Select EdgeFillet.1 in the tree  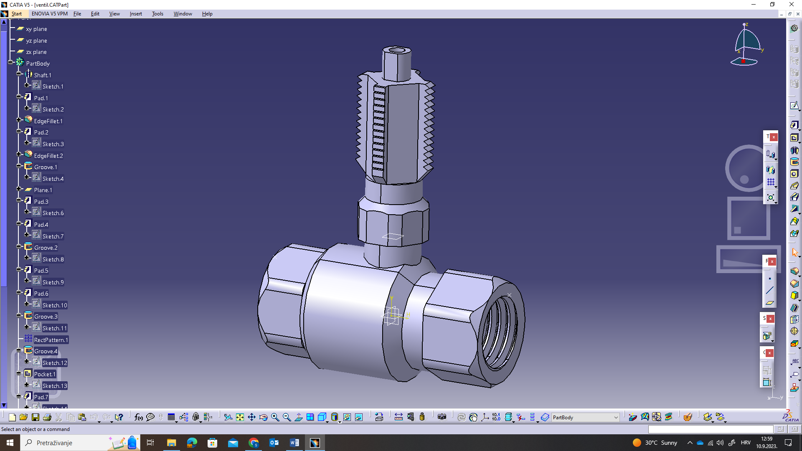48,121
